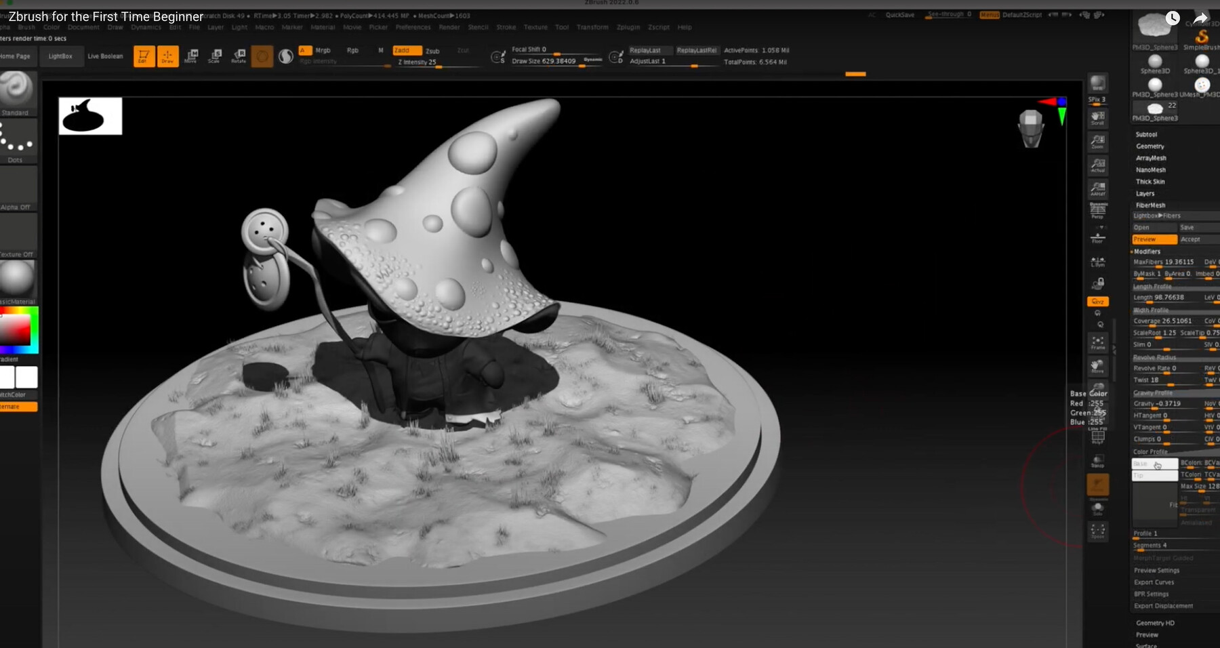
Task: Select the Move transform tool in the top shelf
Action: coord(191,56)
